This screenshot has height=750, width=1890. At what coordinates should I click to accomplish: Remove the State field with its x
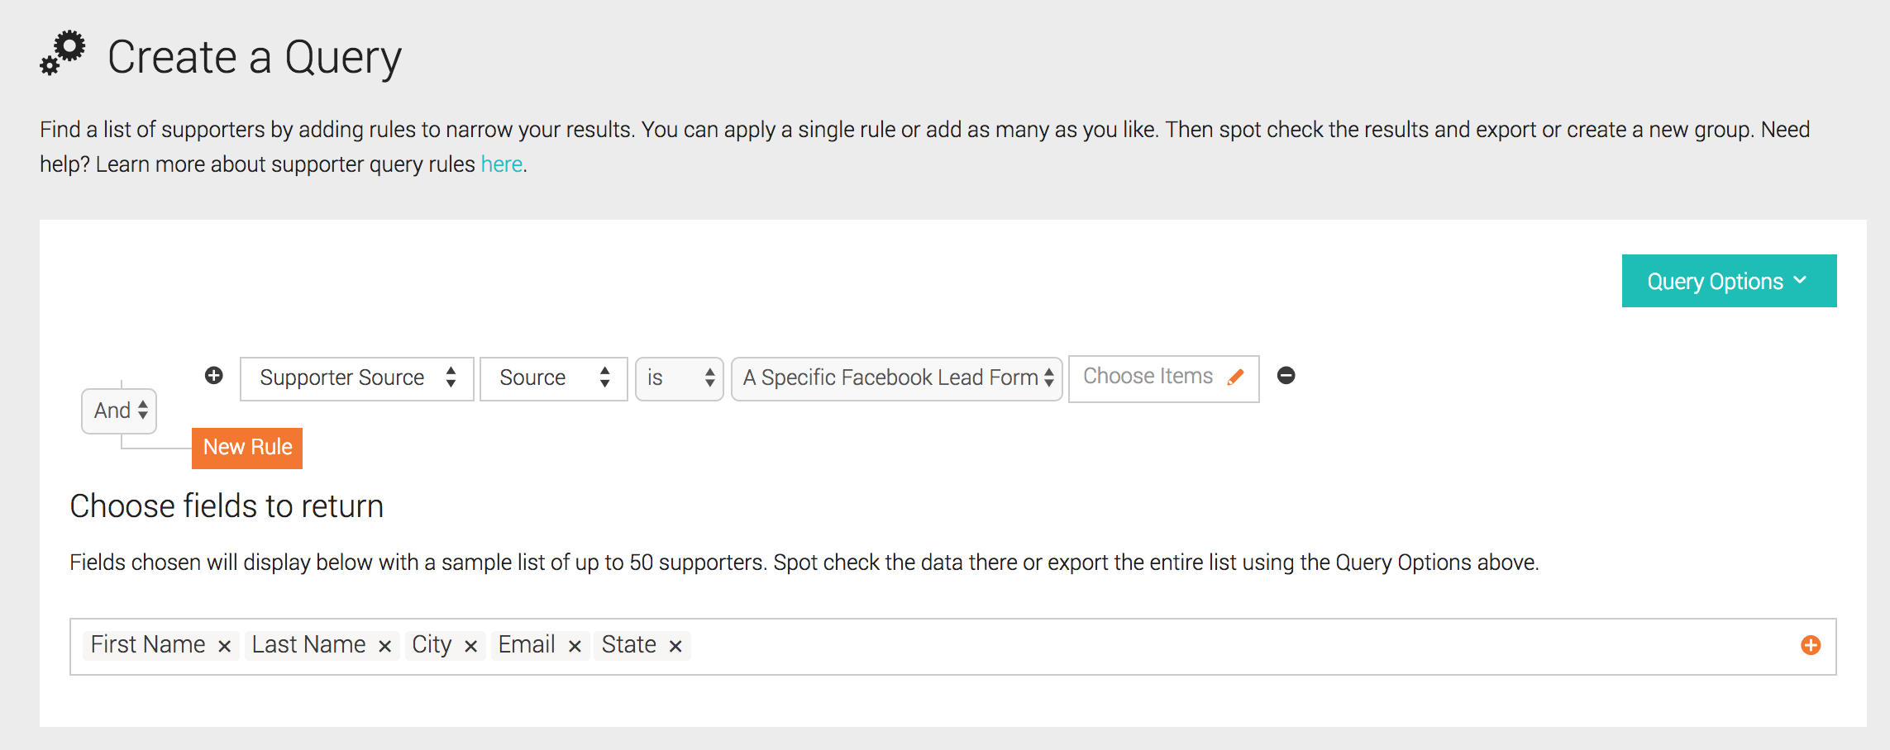pyautogui.click(x=675, y=646)
